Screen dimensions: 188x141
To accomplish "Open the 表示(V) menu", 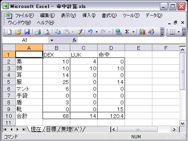I will [68, 15].
